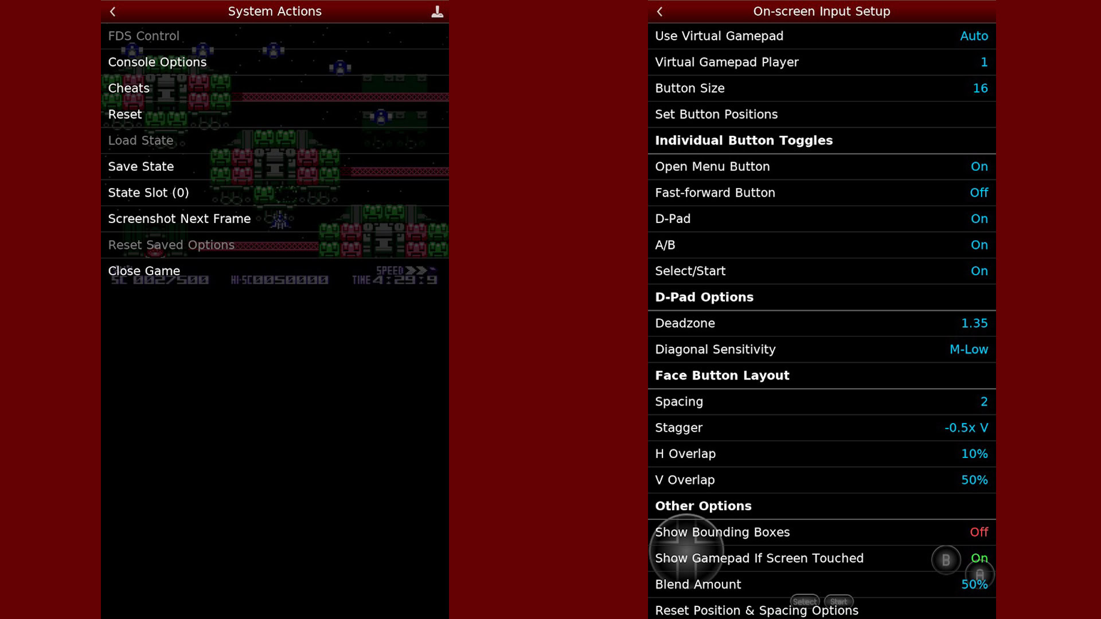Click Reset Position & Spacing Options

click(756, 610)
